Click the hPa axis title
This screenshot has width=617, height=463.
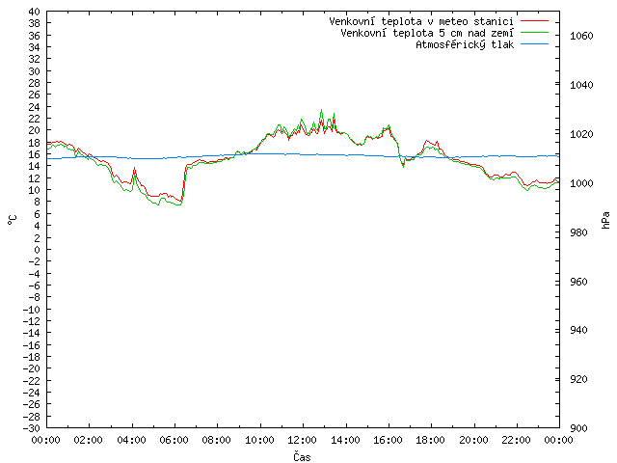point(605,220)
